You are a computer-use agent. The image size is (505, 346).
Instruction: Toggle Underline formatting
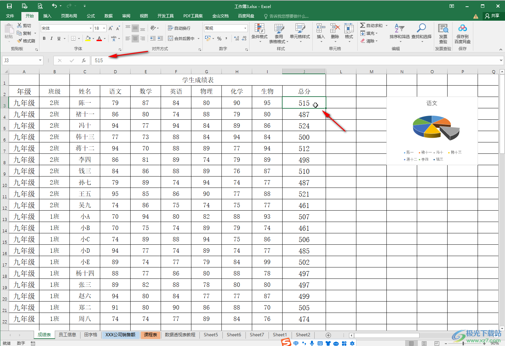pos(59,38)
